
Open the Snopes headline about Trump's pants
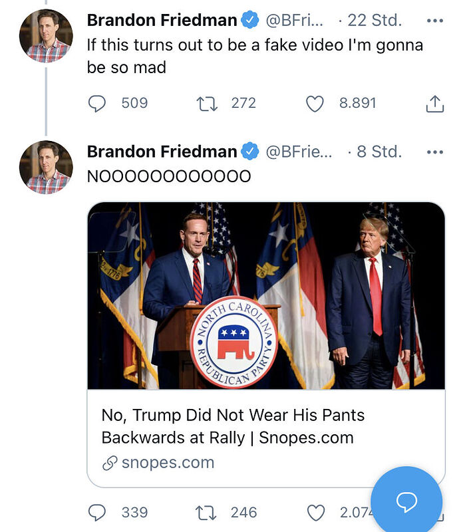click(233, 426)
